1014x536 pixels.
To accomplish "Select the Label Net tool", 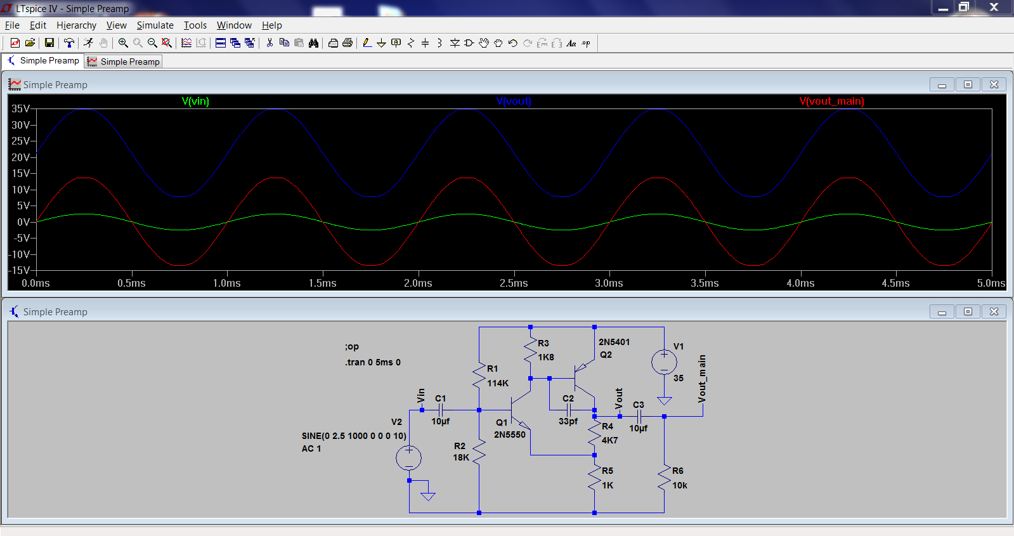I will (396, 42).
